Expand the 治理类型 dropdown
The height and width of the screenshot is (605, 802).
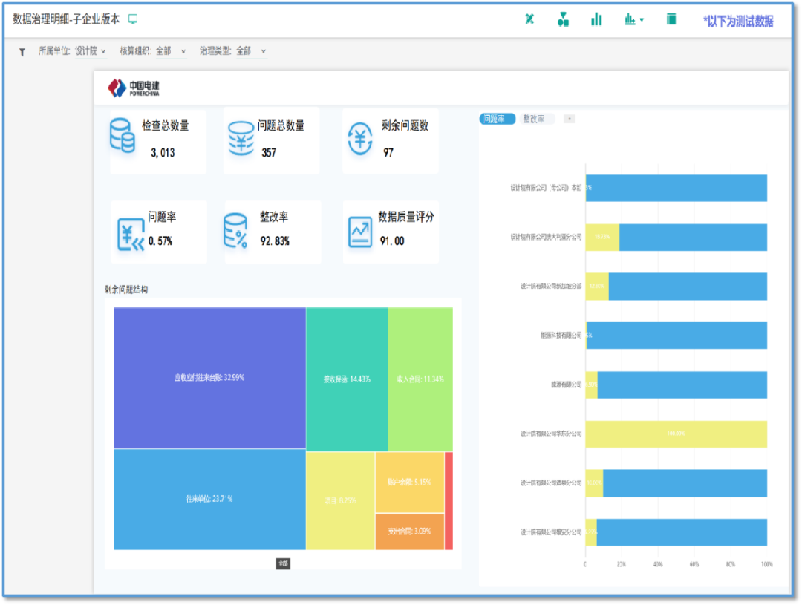click(x=251, y=51)
